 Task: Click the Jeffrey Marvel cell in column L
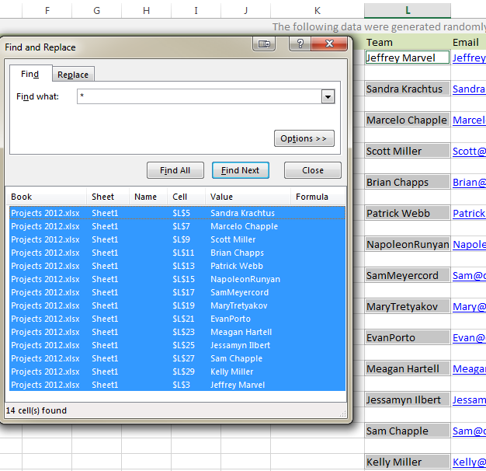pyautogui.click(x=407, y=58)
